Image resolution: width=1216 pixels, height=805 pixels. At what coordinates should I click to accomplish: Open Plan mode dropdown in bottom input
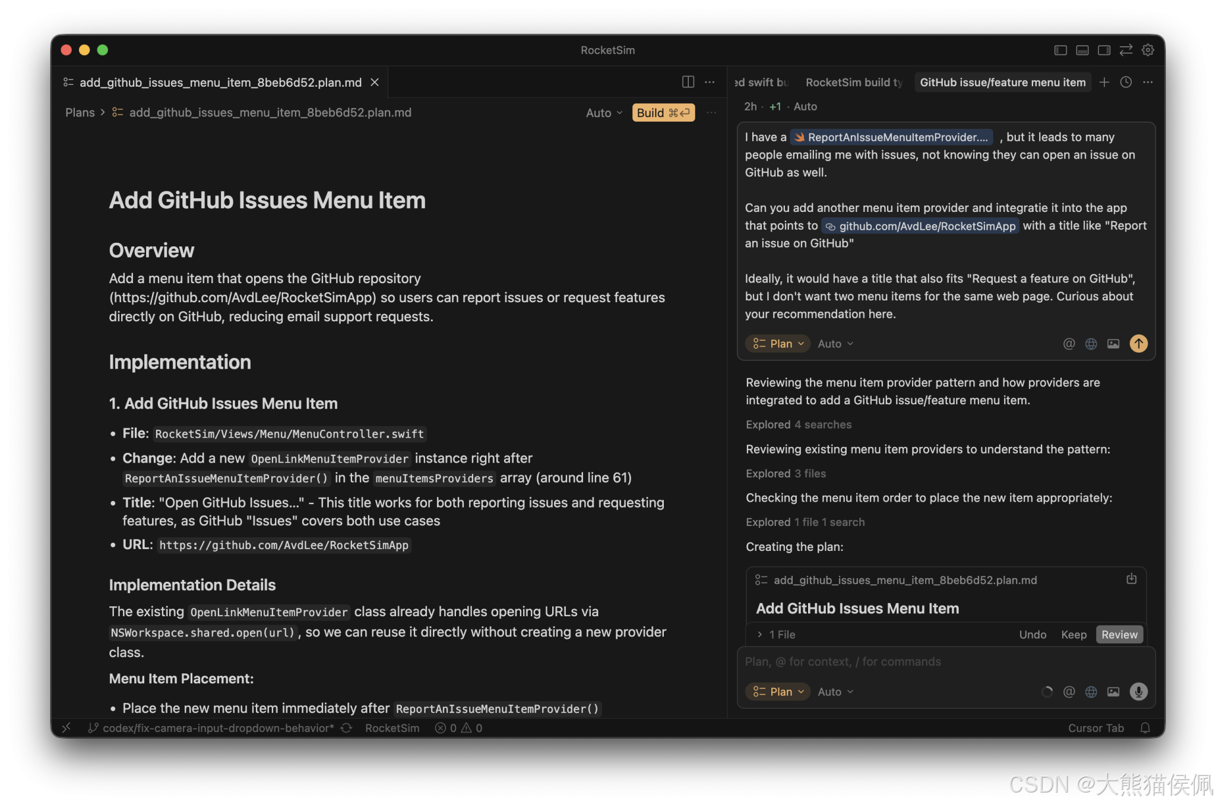778,692
